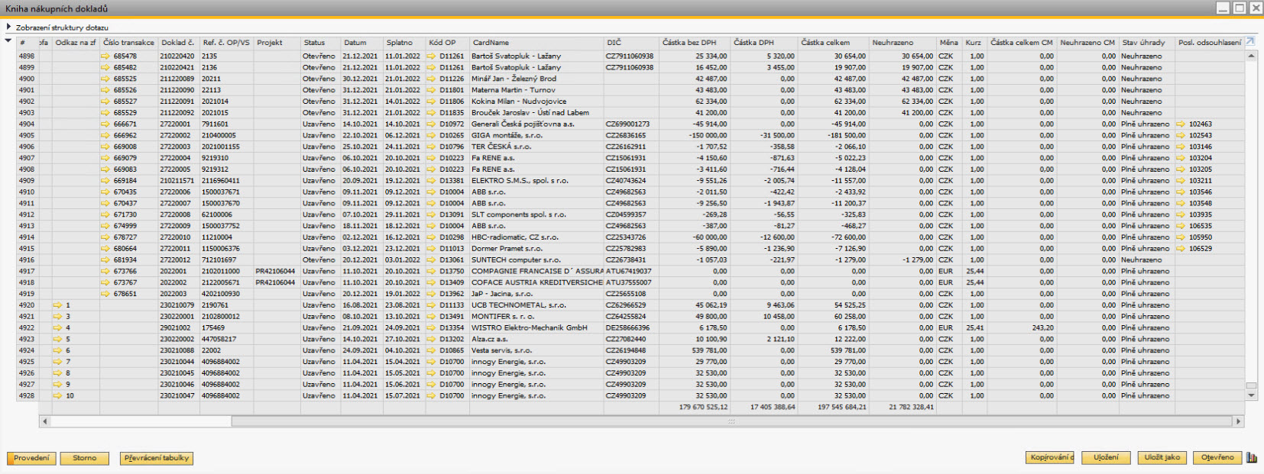Sort by the Stav úhrady column header
1264x474 pixels.
(x=1147, y=43)
